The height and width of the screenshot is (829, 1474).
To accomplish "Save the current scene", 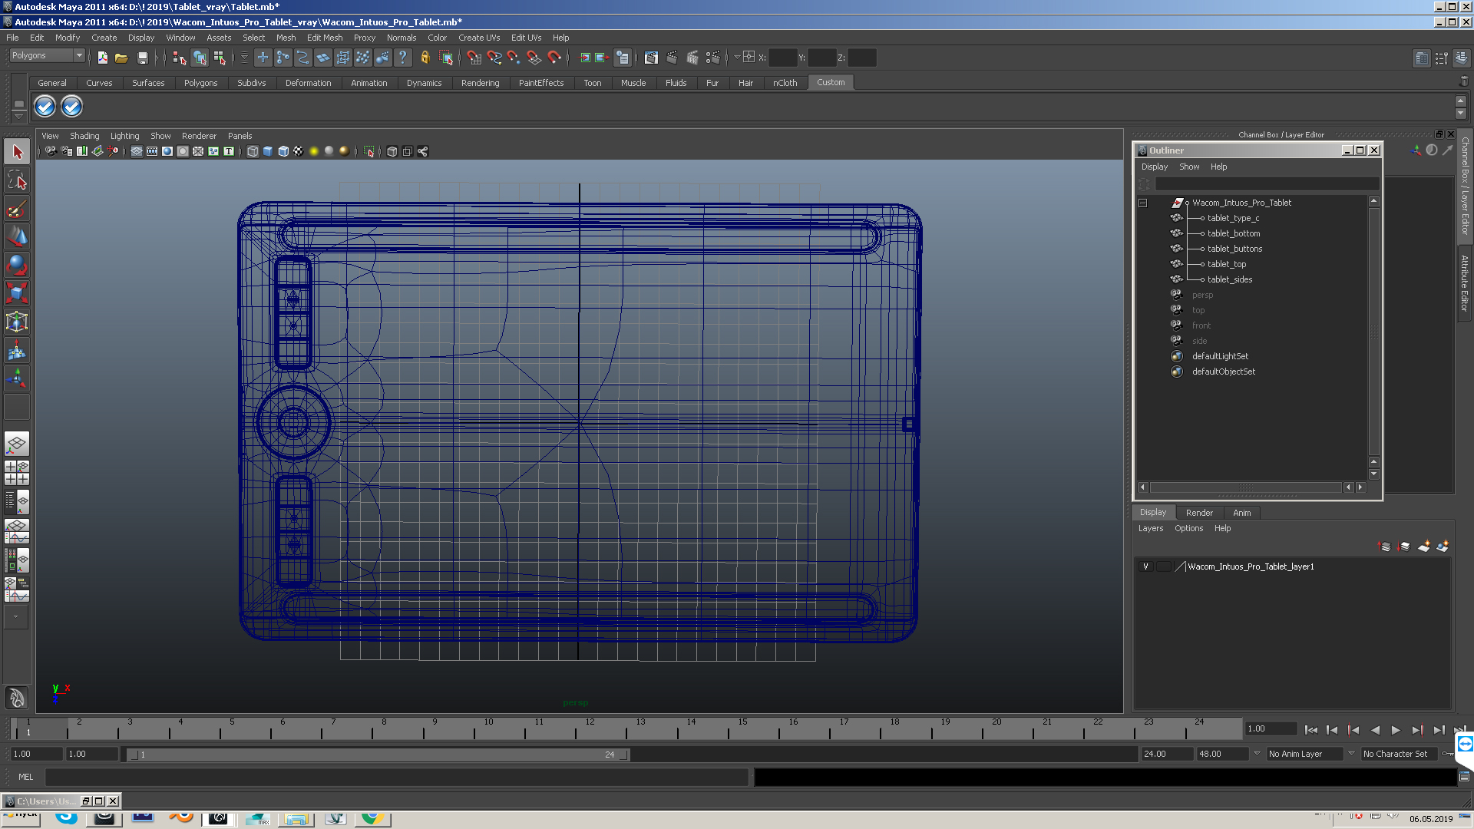I will click(142, 58).
